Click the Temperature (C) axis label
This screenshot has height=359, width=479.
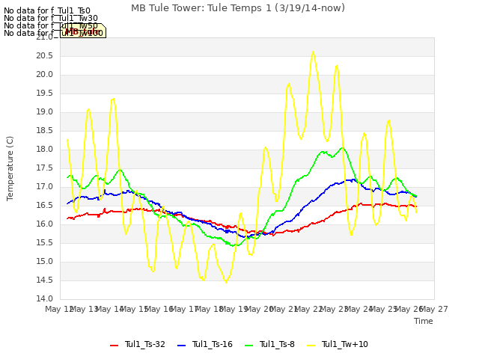[10, 168]
